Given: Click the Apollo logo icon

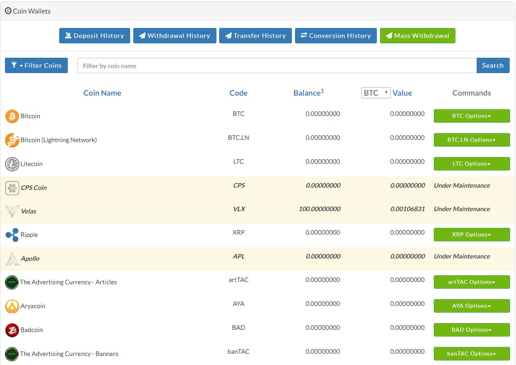Looking at the screenshot, I should click(x=12, y=259).
